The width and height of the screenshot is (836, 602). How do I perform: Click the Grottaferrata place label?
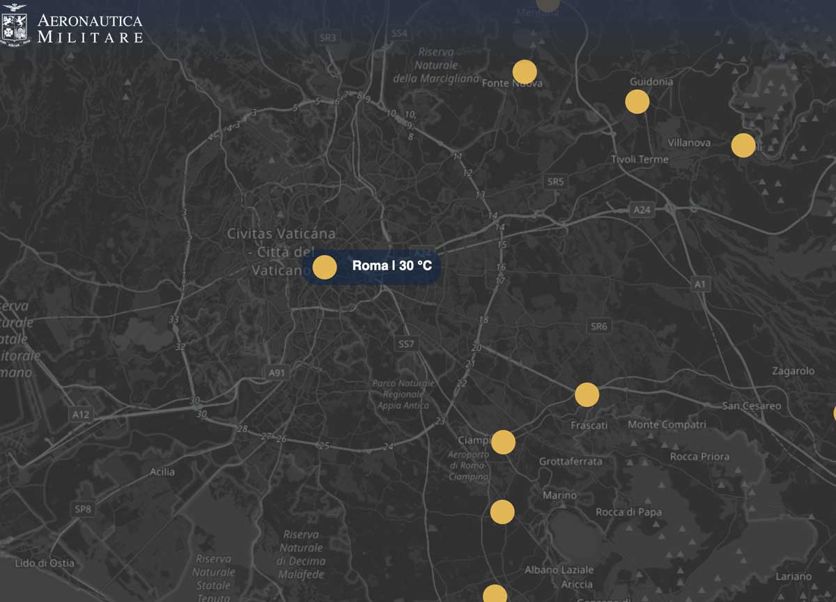(571, 461)
